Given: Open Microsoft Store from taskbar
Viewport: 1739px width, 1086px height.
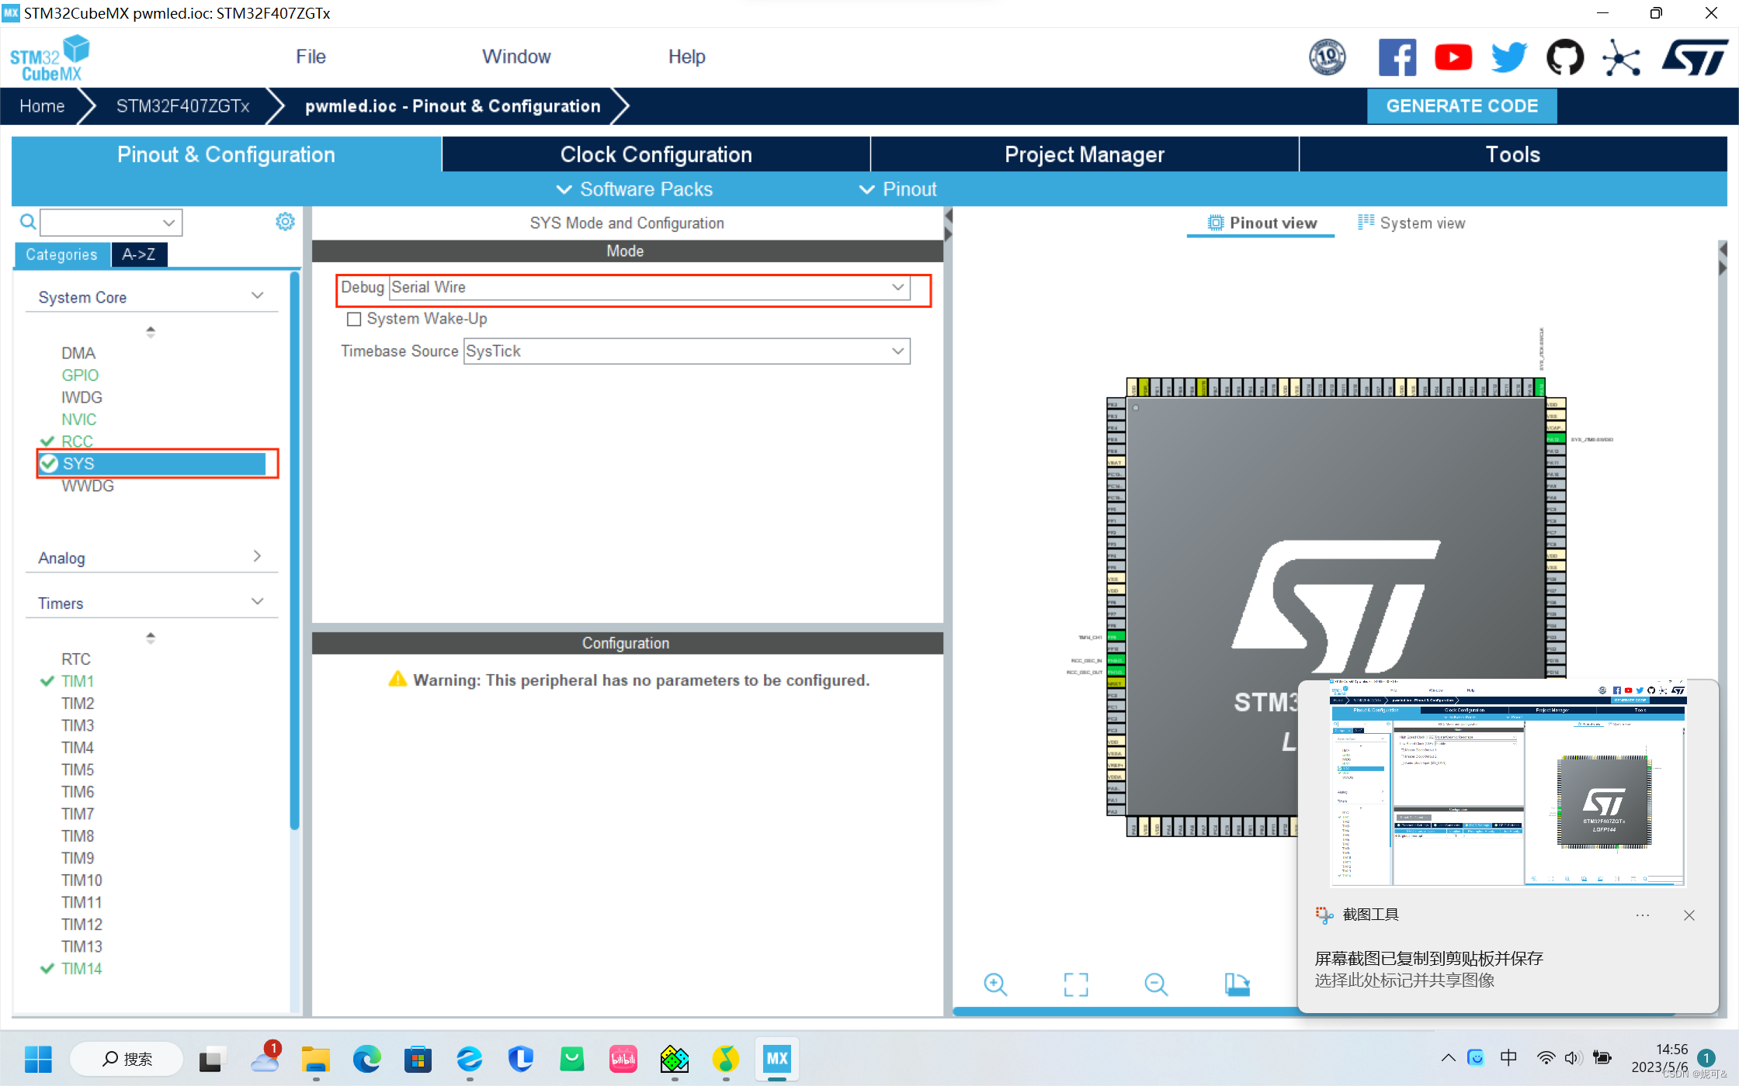Looking at the screenshot, I should (x=418, y=1059).
